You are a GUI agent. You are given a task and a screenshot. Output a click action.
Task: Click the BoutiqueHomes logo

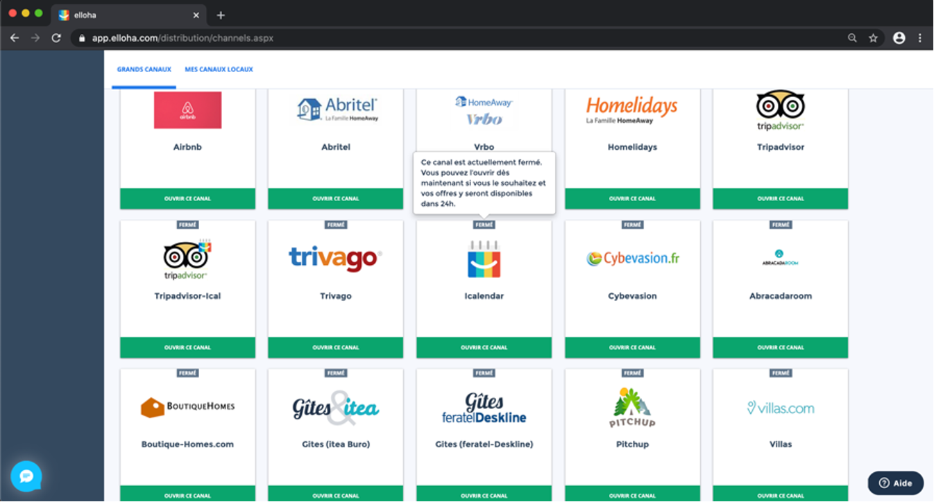187,407
